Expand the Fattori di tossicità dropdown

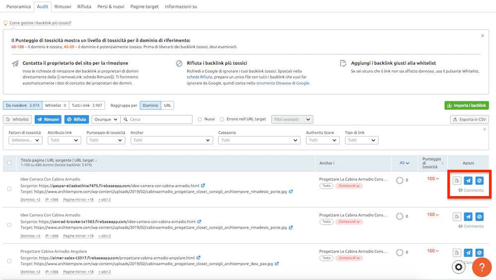coord(26,140)
